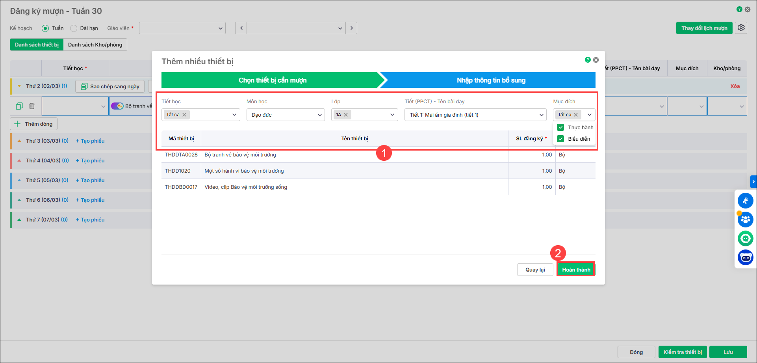This screenshot has height=363, width=757.
Task: Open the Môn học dropdown
Action: point(286,115)
